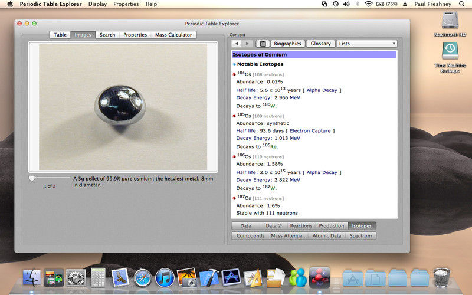Click the 182W decay product link
Image resolution: width=472 pixels, height=295 pixels.
click(269, 188)
